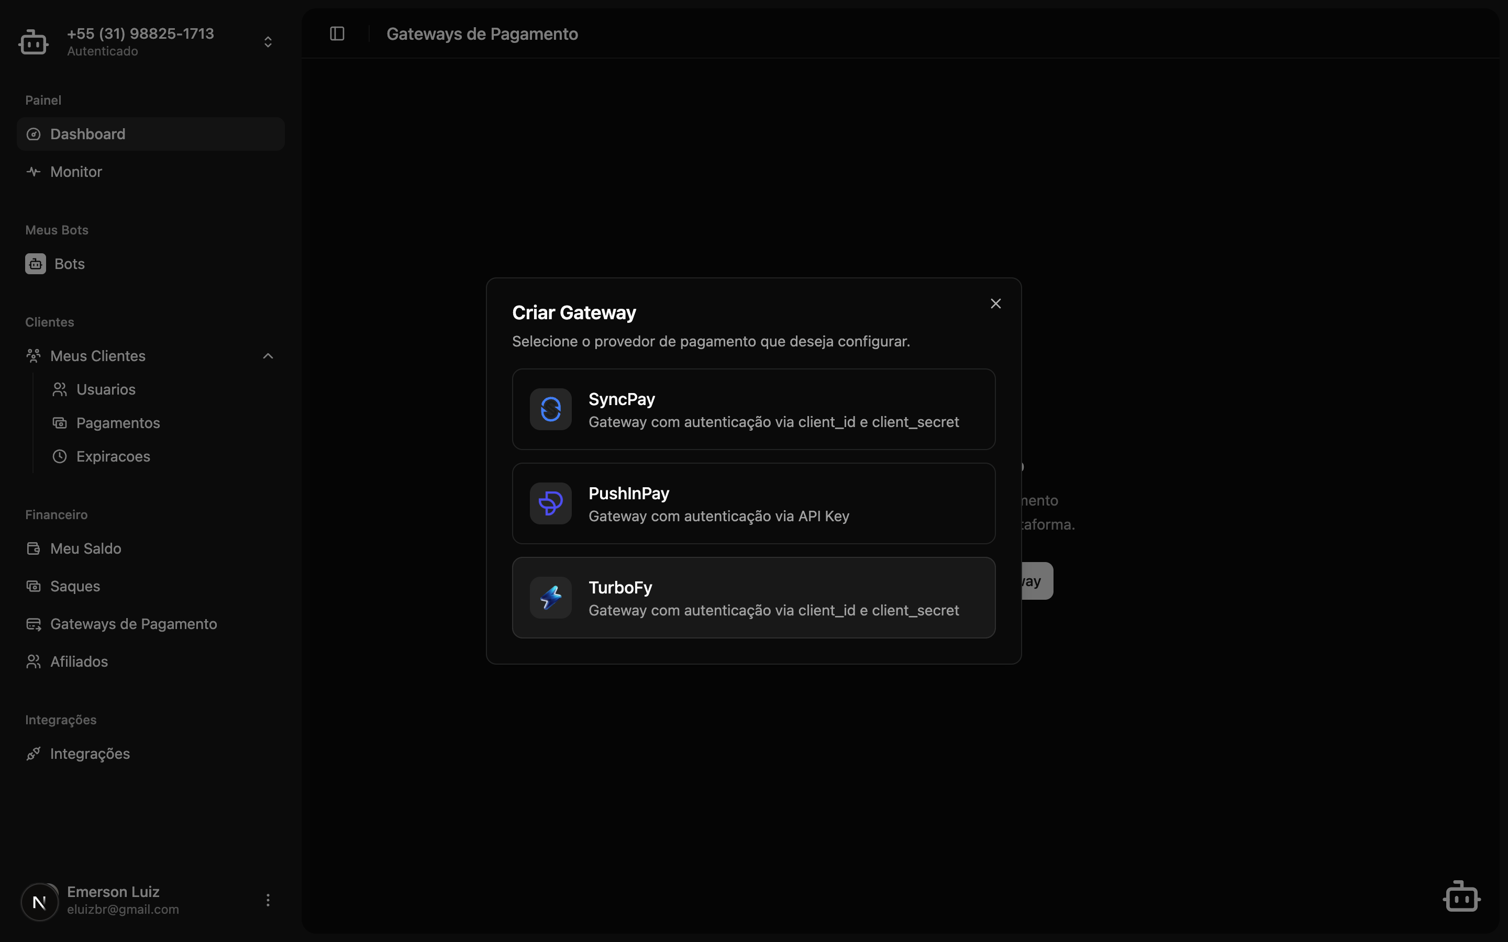Click the Meus Clientes people icon
Image resolution: width=1508 pixels, height=942 pixels.
click(34, 356)
